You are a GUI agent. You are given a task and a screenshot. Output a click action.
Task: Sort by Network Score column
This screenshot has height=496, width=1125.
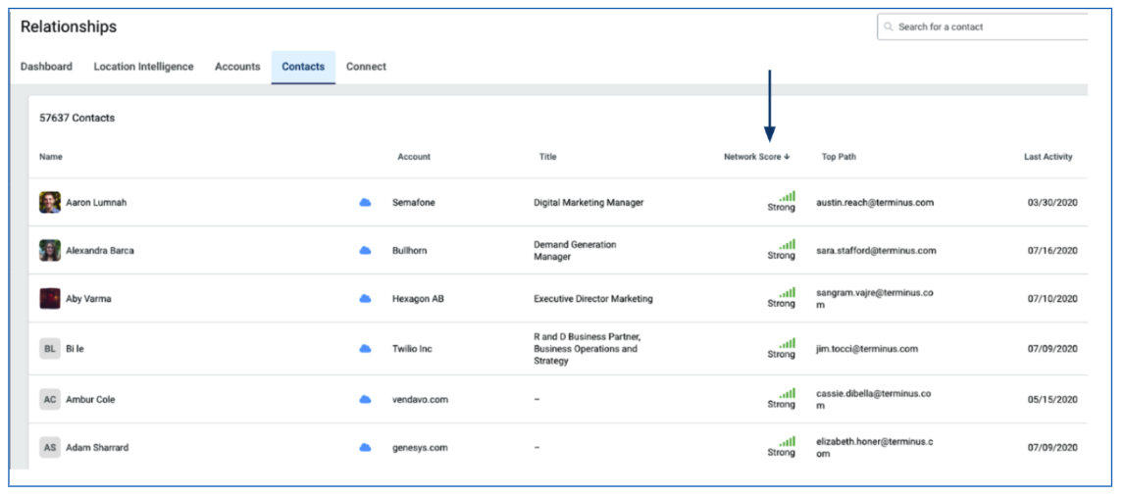pyautogui.click(x=756, y=157)
